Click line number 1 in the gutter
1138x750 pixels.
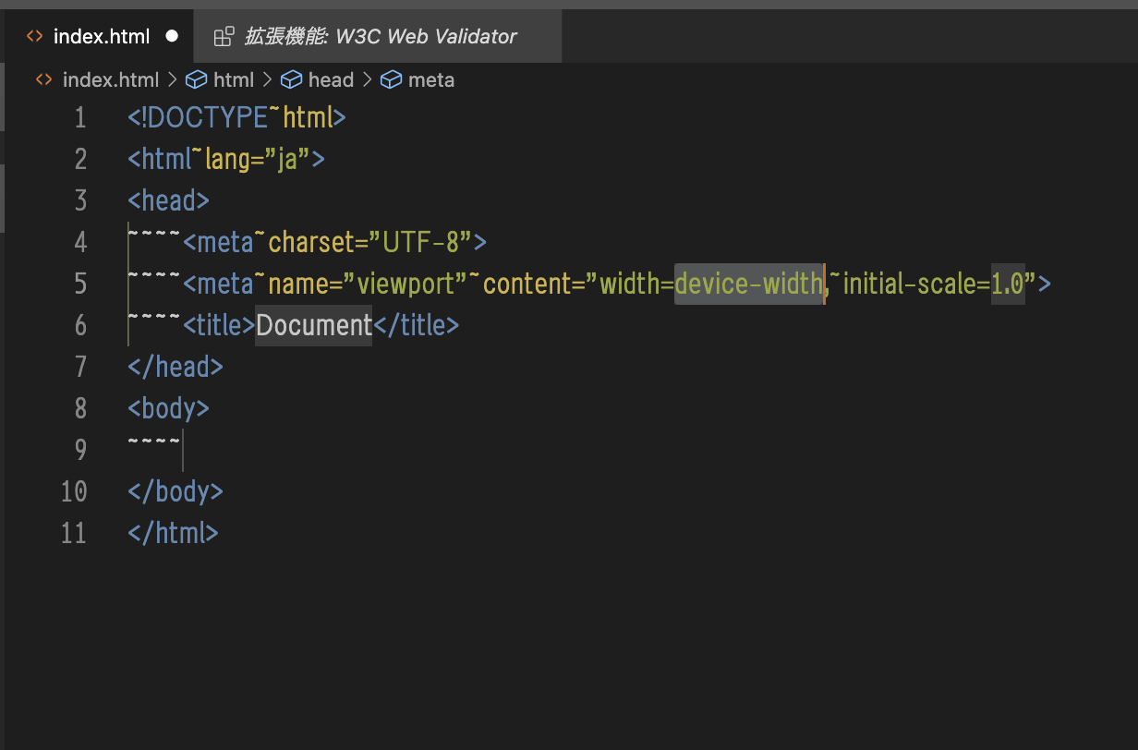tap(80, 118)
